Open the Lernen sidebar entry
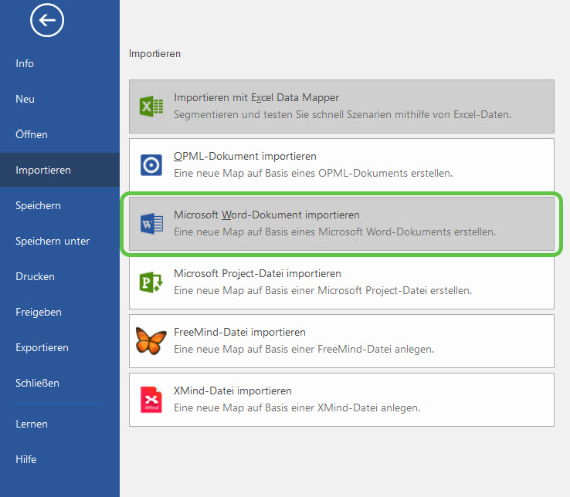The height and width of the screenshot is (497, 570). pos(32,424)
